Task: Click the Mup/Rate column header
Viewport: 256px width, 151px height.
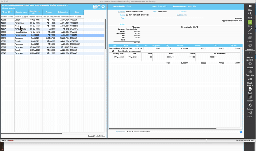Action: coord(156,46)
